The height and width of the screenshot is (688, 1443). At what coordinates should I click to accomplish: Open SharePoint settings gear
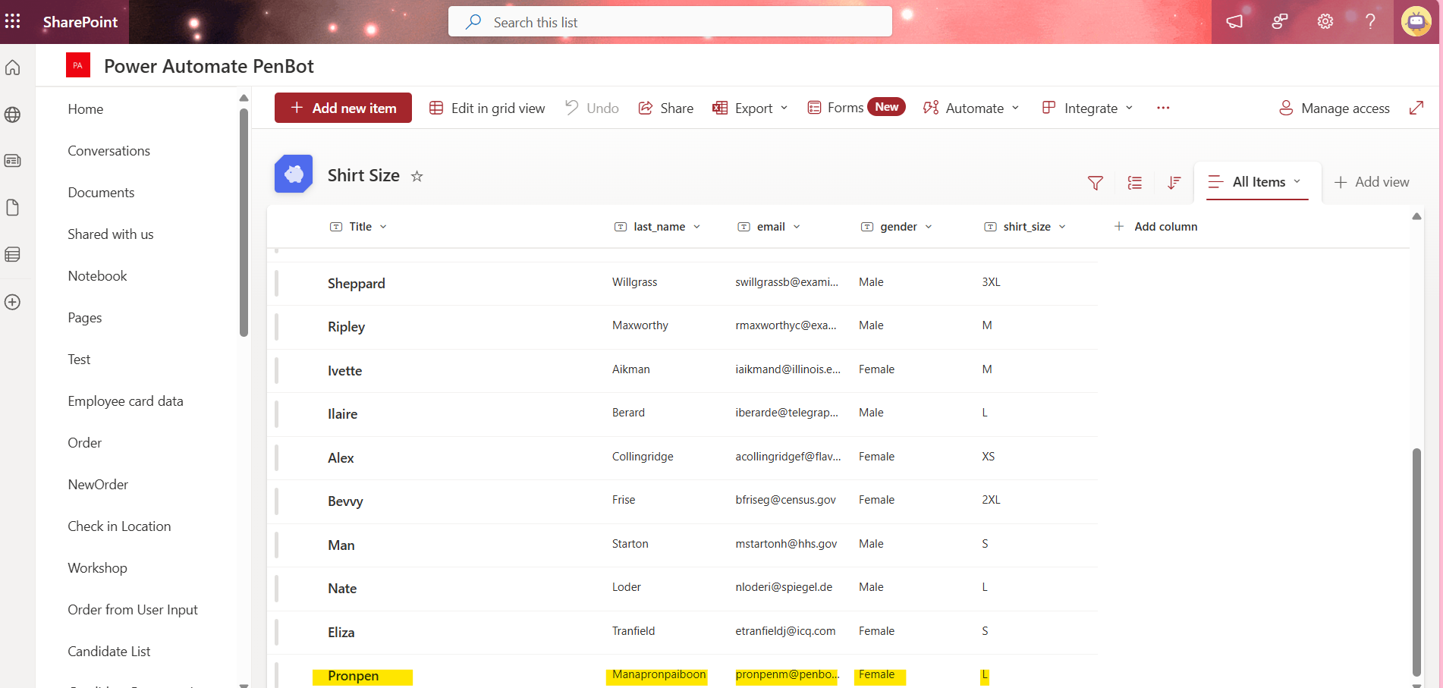[1325, 21]
